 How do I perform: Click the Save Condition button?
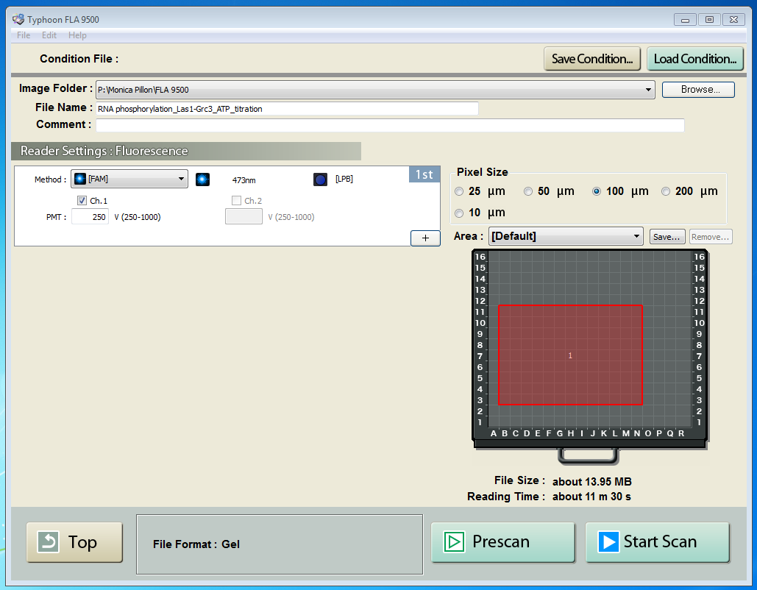pos(592,59)
